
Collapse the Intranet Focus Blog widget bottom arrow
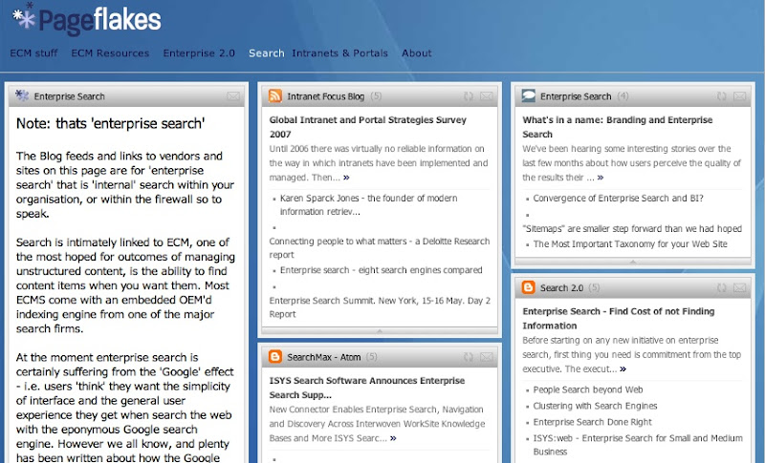[x=381, y=330]
